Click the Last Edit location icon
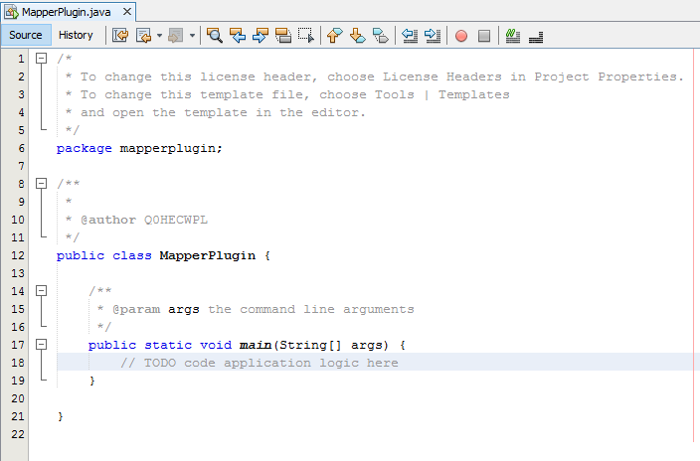 click(x=120, y=35)
